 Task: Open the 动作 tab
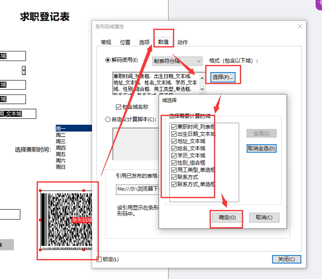tap(182, 42)
